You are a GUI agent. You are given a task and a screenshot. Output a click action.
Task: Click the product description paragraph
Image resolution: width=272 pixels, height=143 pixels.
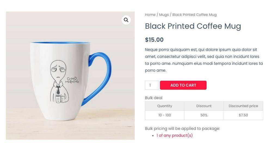click(204, 60)
